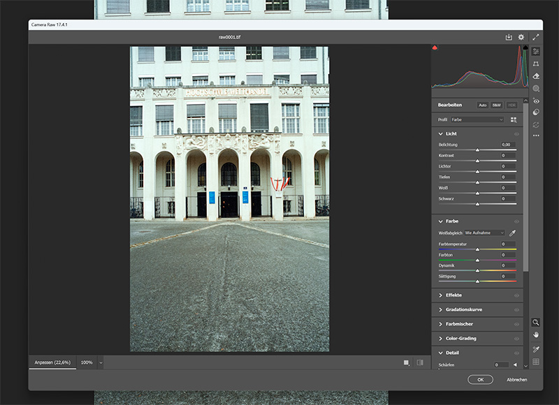
Task: Toggle visibility eye for Color-Grading section
Action: pos(516,339)
